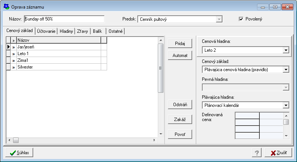The width and height of the screenshot is (297, 162).
Task: Click the green arrow icon beside Leto 1
Action: (13, 54)
